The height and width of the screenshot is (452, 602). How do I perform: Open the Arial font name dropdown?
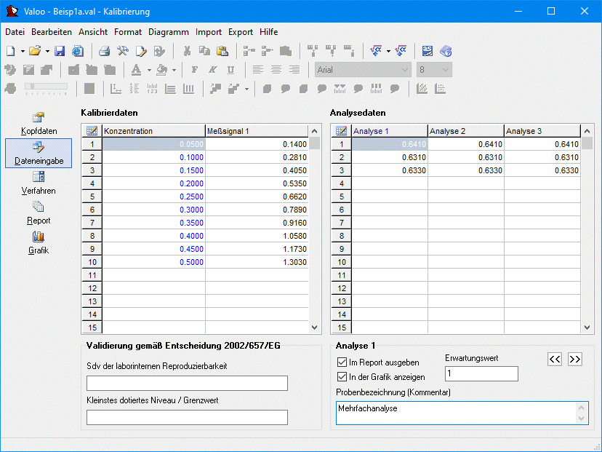click(x=405, y=70)
